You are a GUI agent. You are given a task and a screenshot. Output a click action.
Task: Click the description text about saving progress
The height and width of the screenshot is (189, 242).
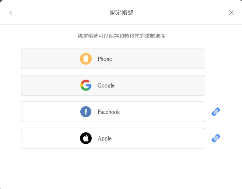coord(122,36)
